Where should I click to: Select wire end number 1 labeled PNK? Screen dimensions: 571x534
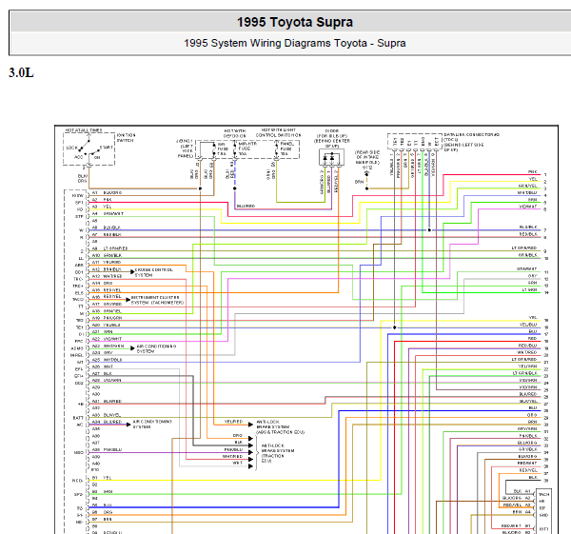545,175
